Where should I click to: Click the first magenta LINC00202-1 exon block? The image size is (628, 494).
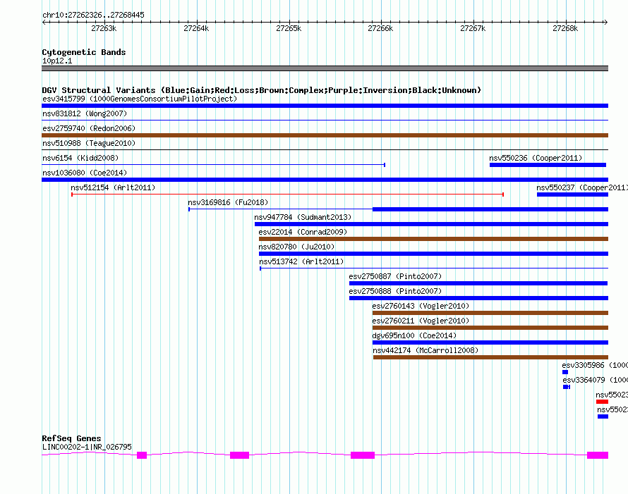pos(142,455)
